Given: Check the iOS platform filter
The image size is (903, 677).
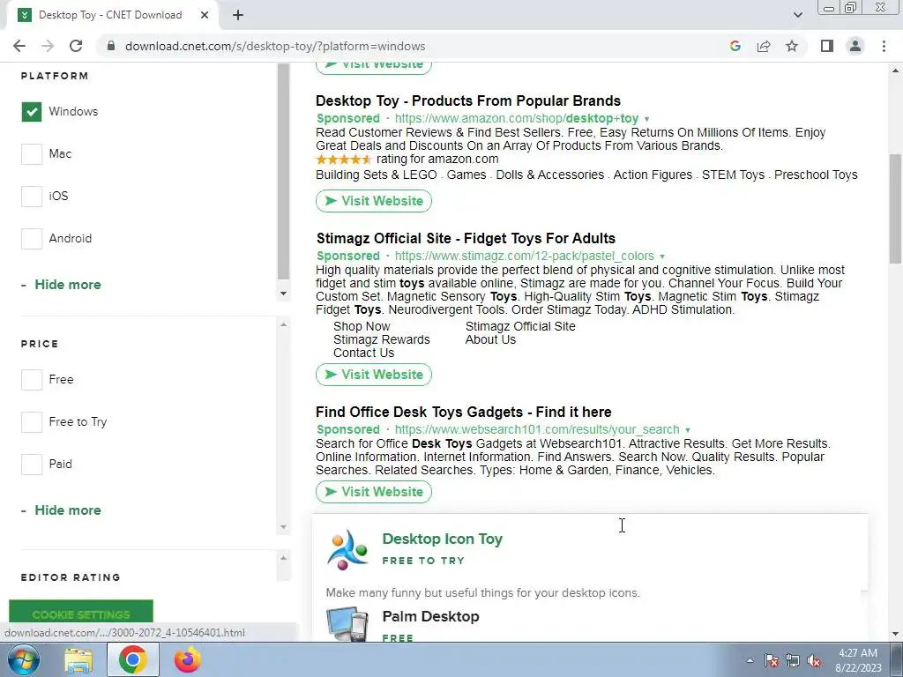Looking at the screenshot, I should [x=32, y=197].
